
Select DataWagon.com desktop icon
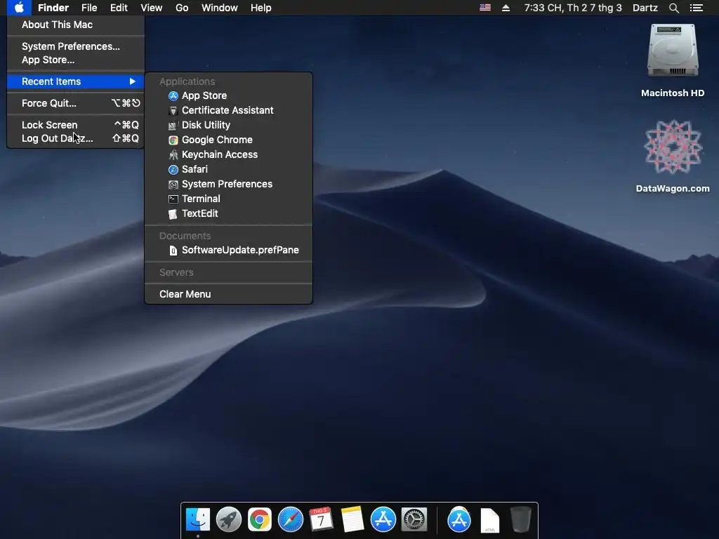pyautogui.click(x=673, y=147)
